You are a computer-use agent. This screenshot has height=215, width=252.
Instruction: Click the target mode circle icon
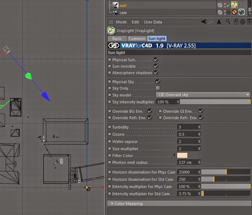click(x=243, y=22)
